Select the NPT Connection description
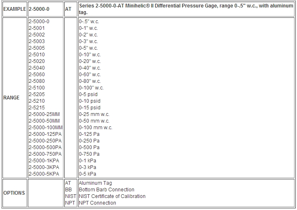The image size is (297, 210). [x=97, y=203]
